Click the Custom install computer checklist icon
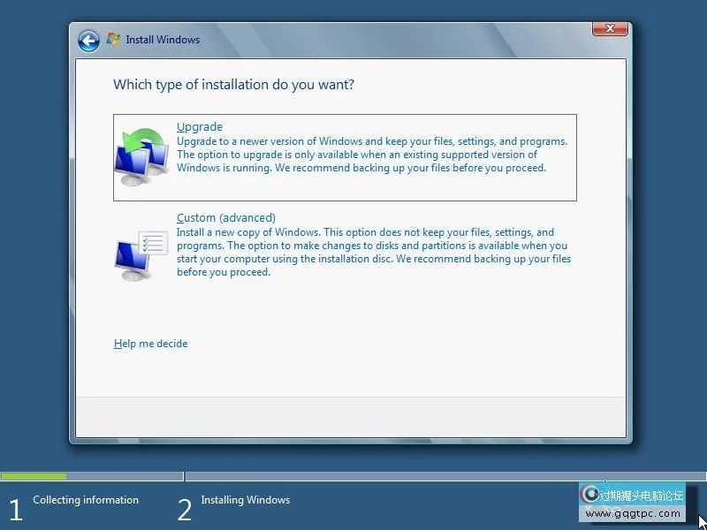The height and width of the screenshot is (530, 707). click(x=141, y=254)
